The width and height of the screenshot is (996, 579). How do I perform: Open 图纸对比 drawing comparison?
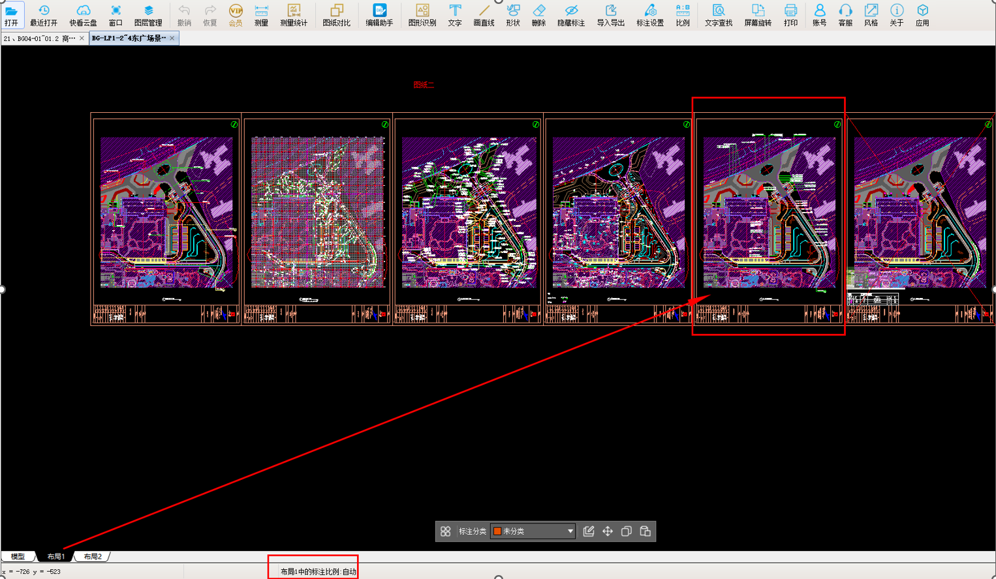(336, 15)
